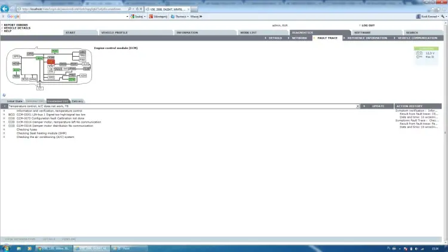
Task: Click the 12.0 V battery voltage readout
Action: (429, 53)
